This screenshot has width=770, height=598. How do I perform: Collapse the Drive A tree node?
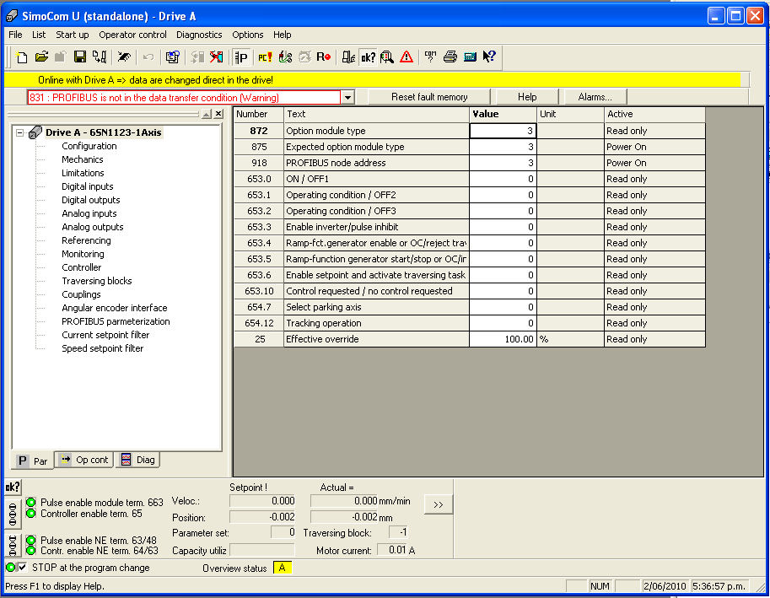pyautogui.click(x=19, y=132)
